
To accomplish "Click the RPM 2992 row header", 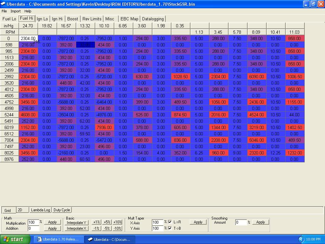I will (x=9, y=77).
